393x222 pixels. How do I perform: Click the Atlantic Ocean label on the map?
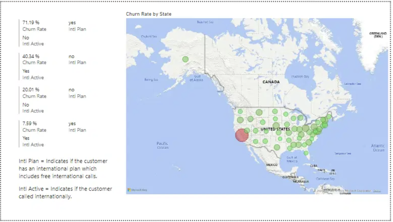coord(378,148)
